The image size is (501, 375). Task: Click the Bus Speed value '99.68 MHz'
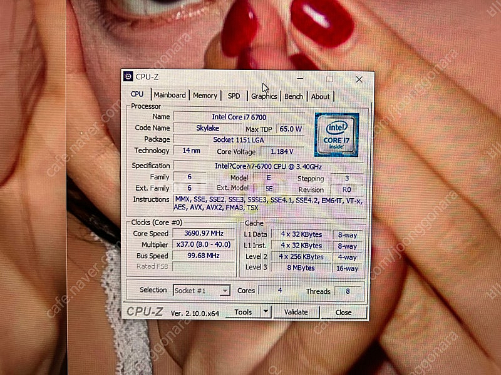tap(204, 256)
